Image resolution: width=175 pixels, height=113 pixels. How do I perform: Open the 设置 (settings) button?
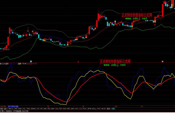click(113, 109)
